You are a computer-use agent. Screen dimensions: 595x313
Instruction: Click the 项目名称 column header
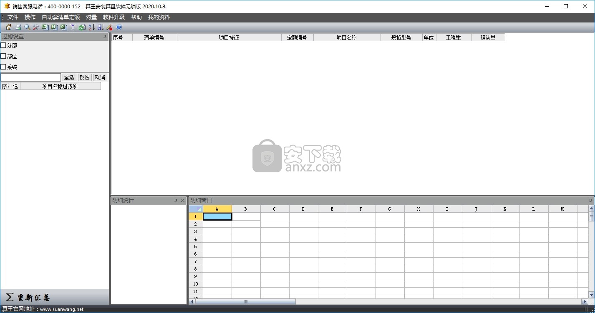pos(347,37)
